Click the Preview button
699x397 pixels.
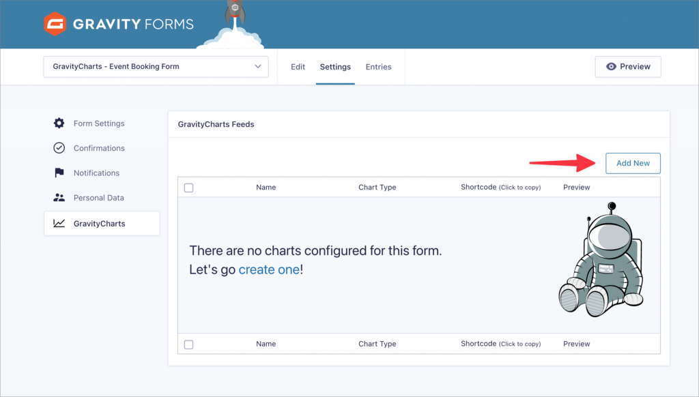[x=628, y=67]
